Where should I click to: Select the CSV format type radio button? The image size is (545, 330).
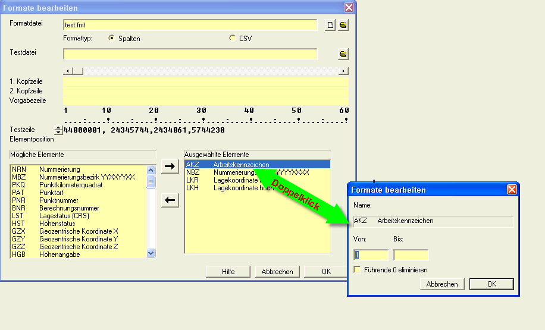pyautogui.click(x=233, y=38)
